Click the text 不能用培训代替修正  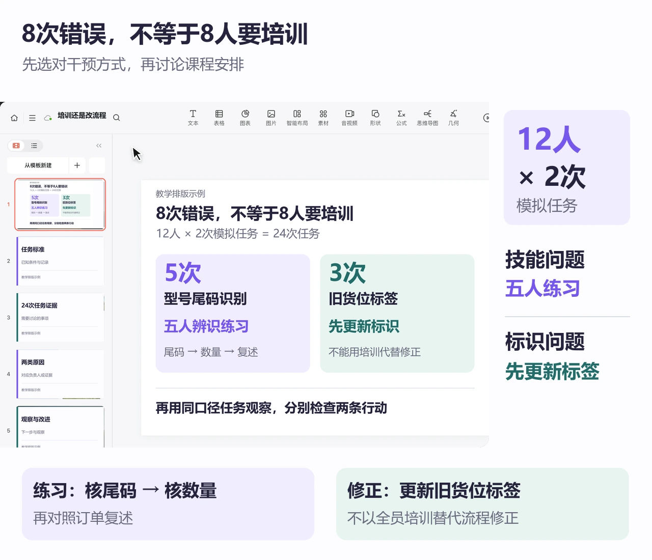pyautogui.click(x=374, y=352)
